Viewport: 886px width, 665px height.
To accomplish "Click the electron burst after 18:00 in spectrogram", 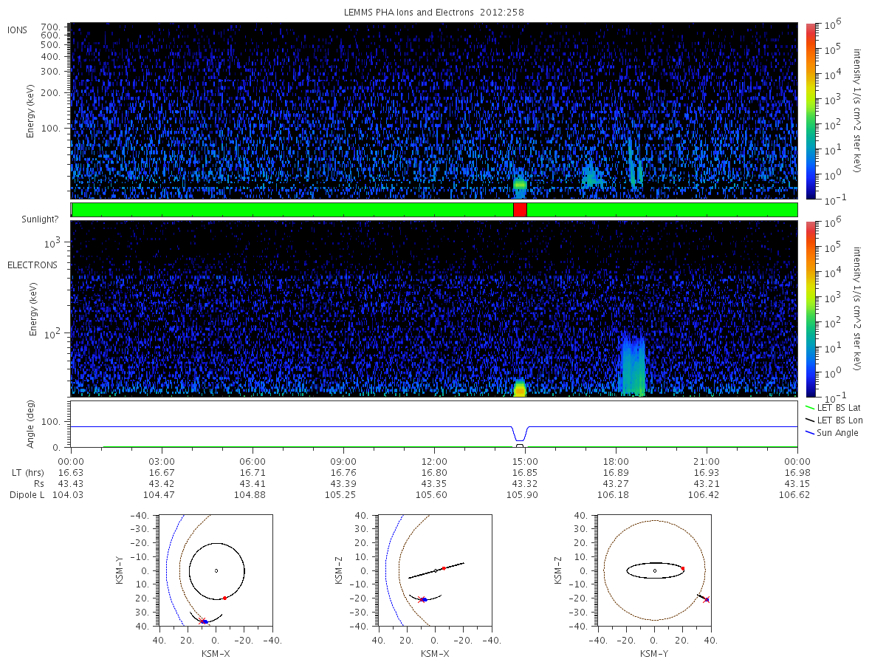I will click(633, 364).
